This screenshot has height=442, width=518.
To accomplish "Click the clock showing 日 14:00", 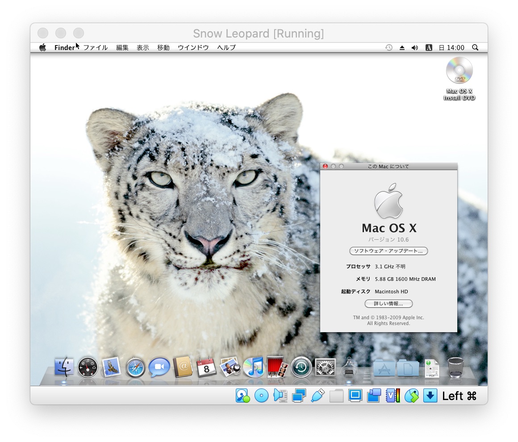I will [451, 48].
